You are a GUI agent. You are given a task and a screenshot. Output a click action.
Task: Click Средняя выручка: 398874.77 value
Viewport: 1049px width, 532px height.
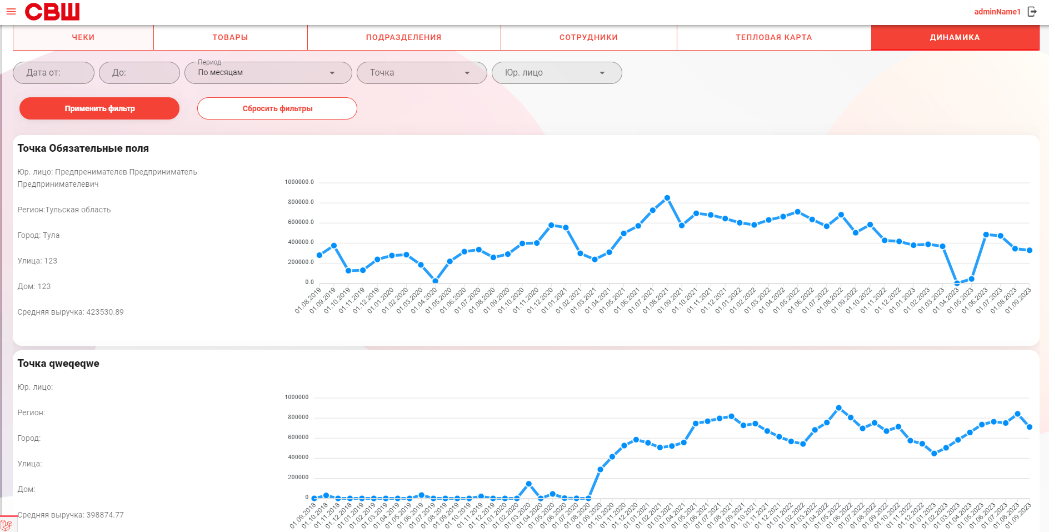(71, 515)
